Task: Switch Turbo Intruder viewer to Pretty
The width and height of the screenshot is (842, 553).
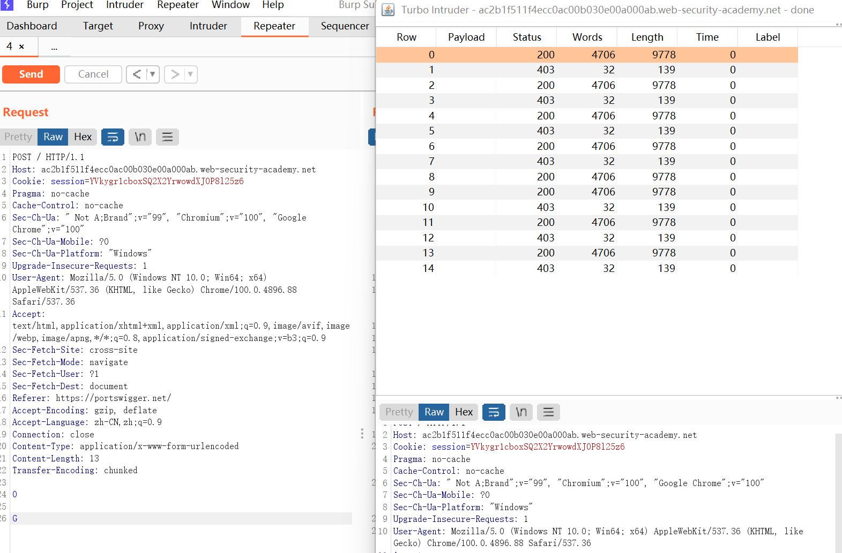Action: point(399,412)
